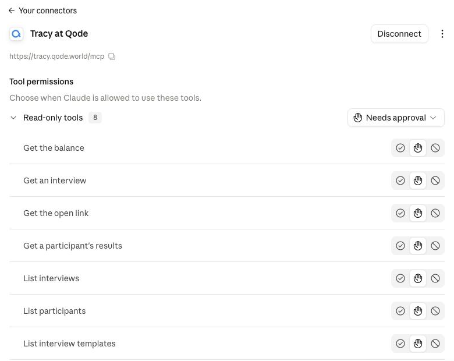Click the List interview templates label
The width and height of the screenshot is (454, 361).
[x=69, y=344]
